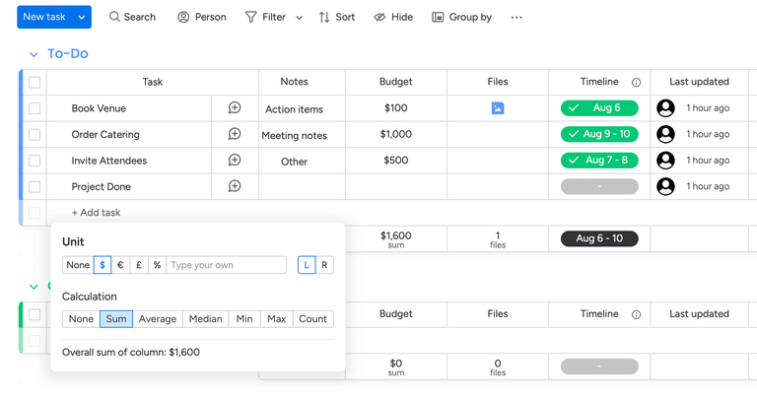Check the Book Venue row checkbox
This screenshot has height=397, width=757.
(34, 108)
